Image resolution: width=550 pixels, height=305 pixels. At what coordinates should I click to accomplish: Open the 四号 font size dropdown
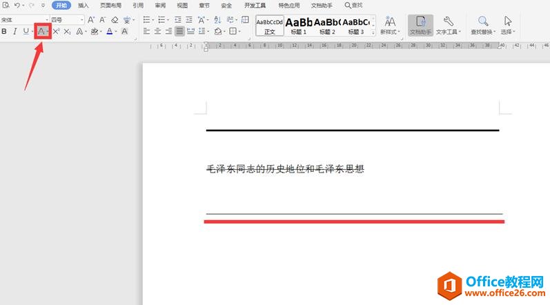pos(81,20)
